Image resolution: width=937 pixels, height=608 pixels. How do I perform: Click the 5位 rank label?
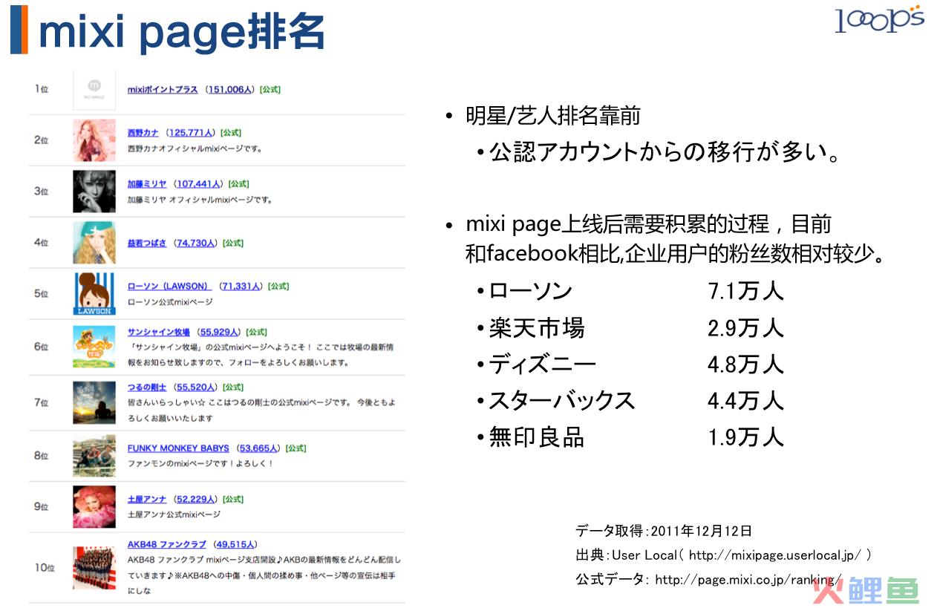[42, 293]
